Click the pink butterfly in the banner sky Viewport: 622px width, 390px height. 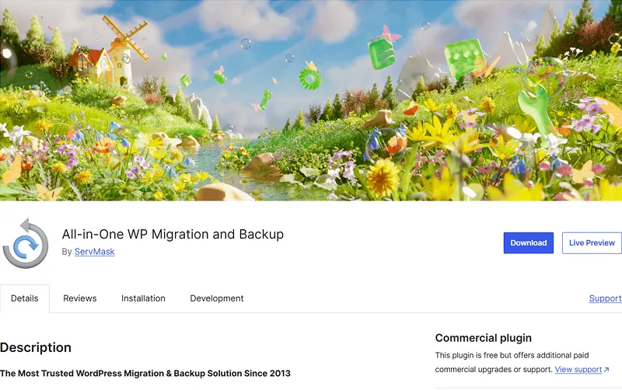[x=390, y=35]
